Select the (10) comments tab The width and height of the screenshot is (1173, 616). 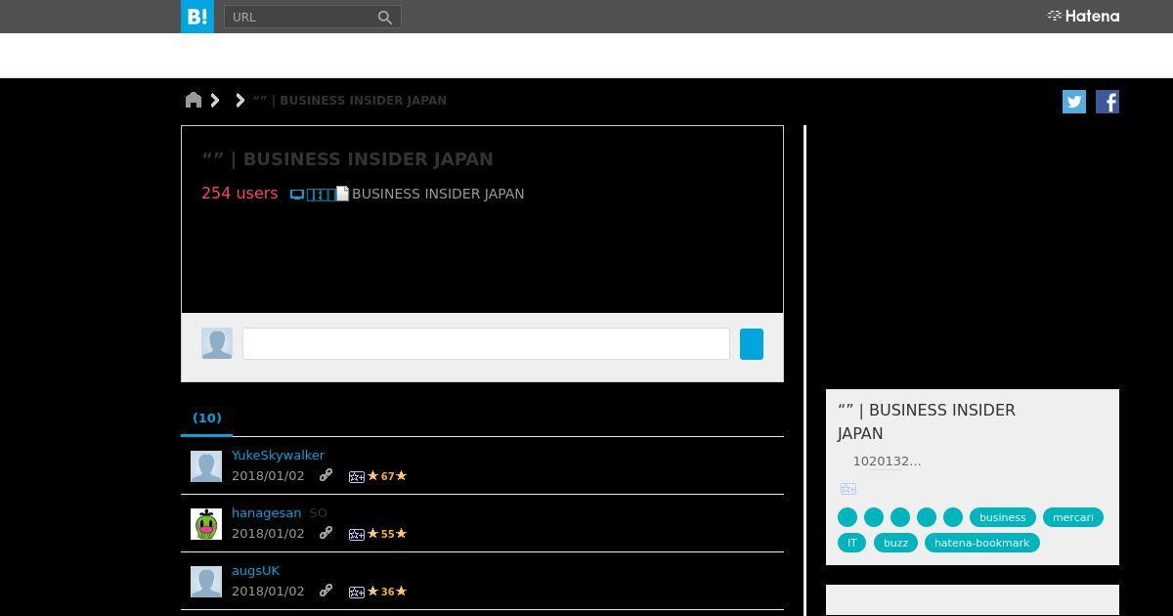pos(207,418)
